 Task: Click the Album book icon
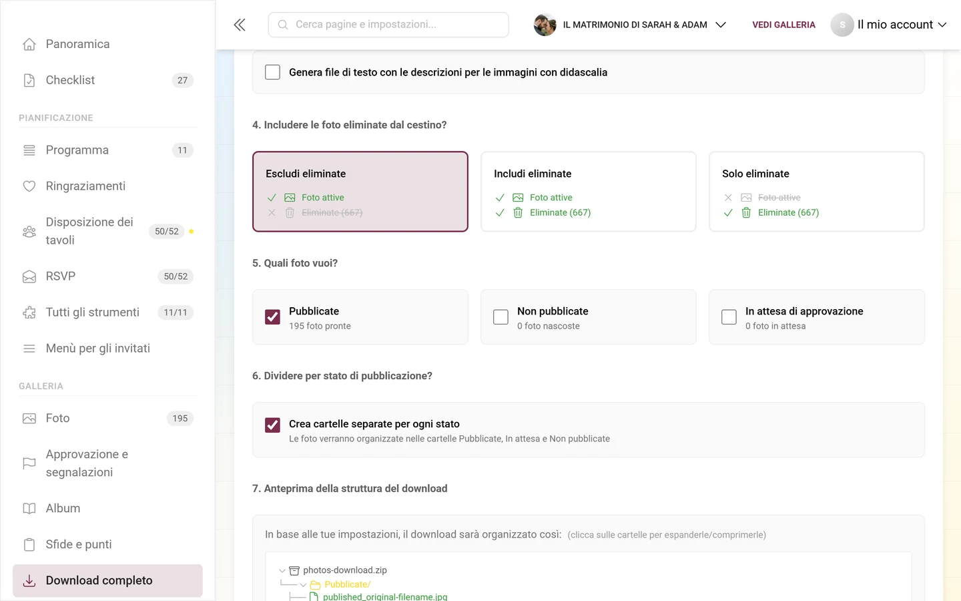coord(29,509)
